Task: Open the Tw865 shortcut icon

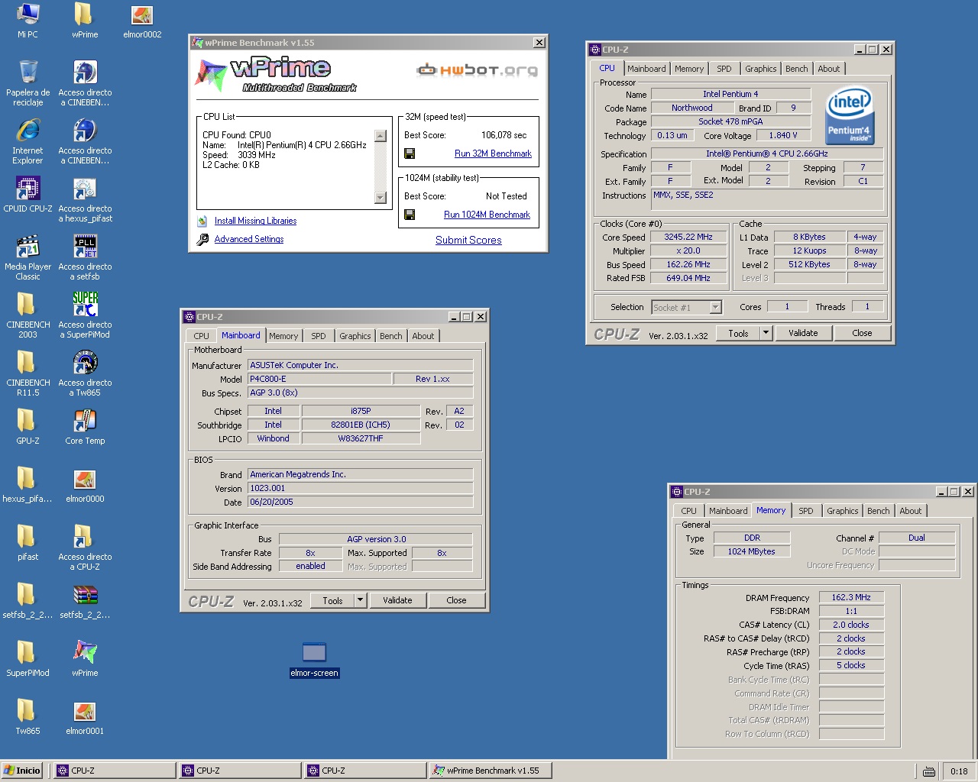Action: [85, 363]
